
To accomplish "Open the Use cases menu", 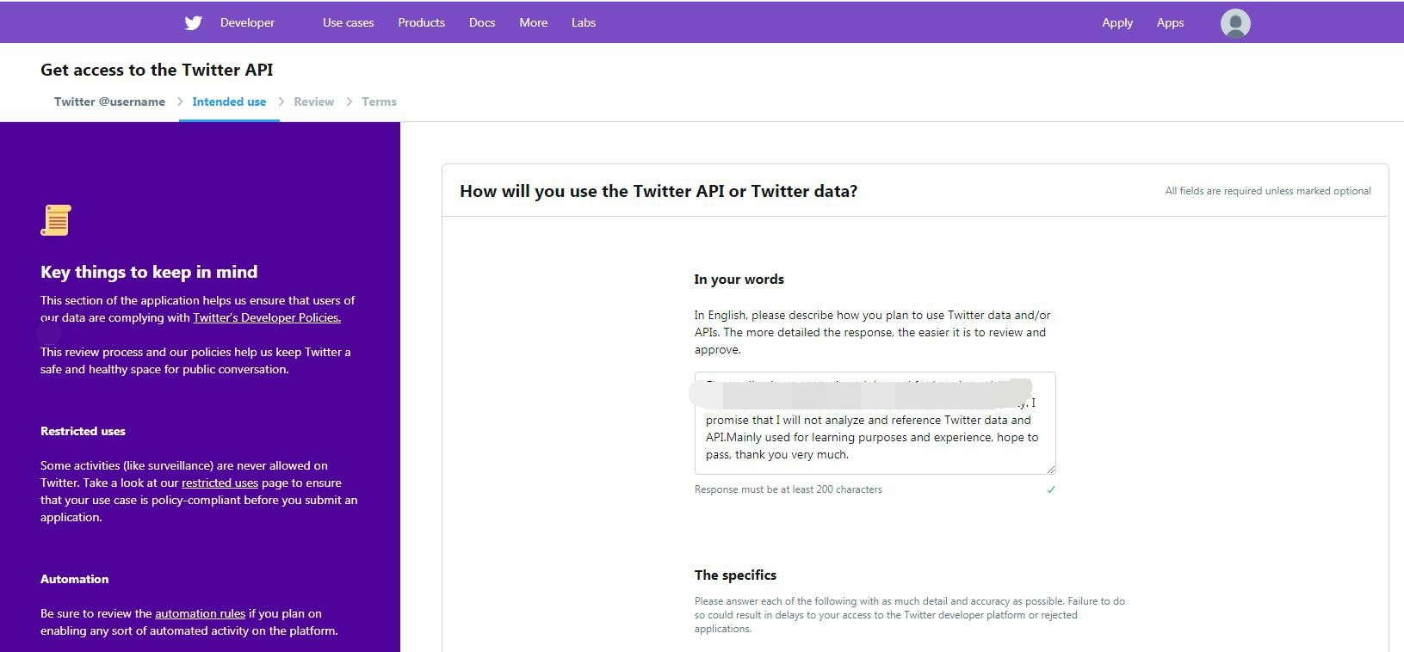I will coord(348,23).
